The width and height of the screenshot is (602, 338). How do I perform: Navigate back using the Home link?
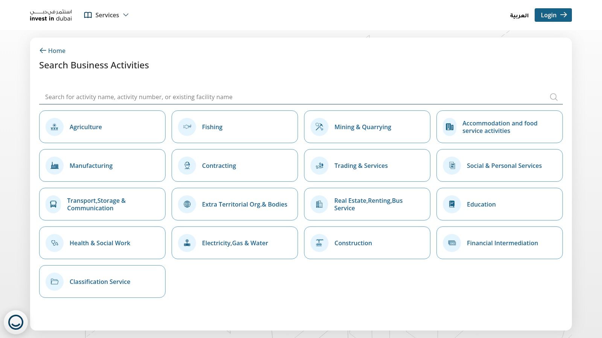pos(52,50)
